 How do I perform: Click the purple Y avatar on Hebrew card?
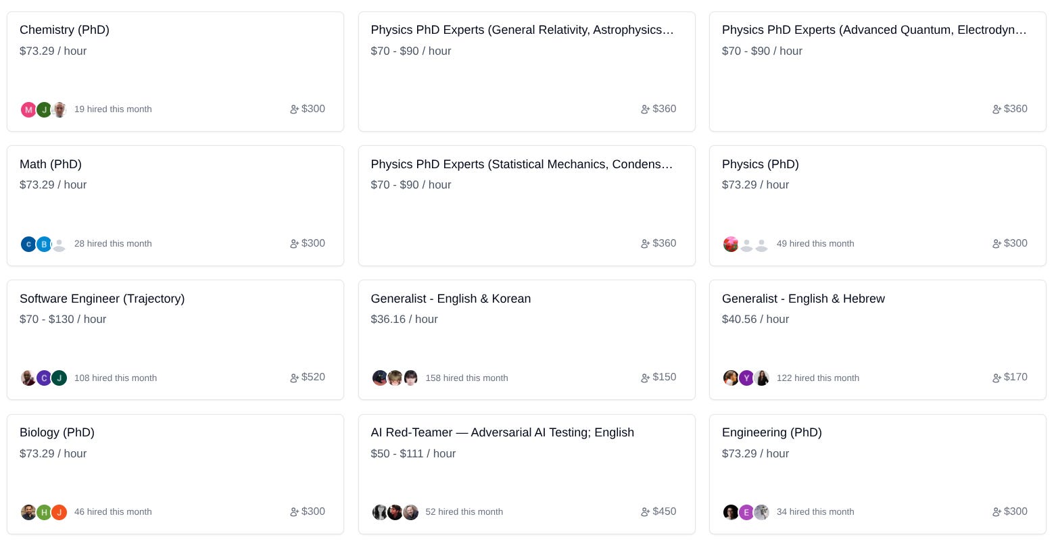point(746,378)
